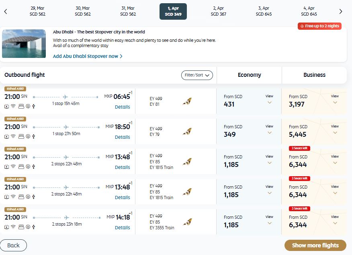This screenshot has width=352, height=255.
Task: Expand Business View for the SGD 3,197 fare
Action: pos(335,99)
